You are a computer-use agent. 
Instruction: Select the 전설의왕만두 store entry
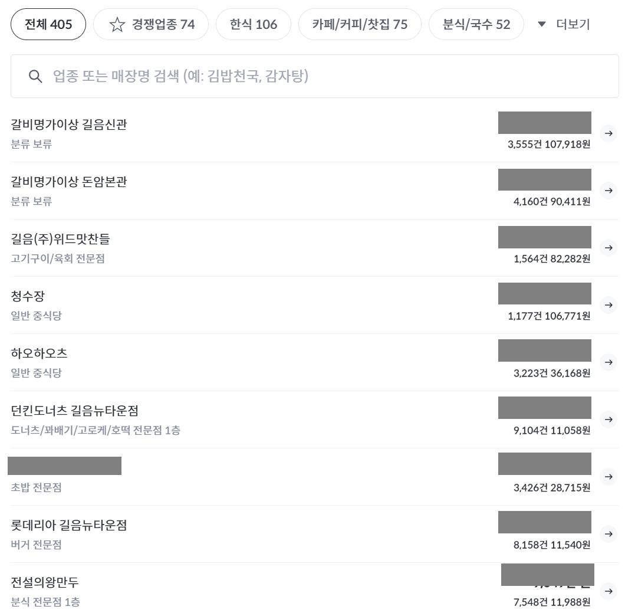pos(45,582)
